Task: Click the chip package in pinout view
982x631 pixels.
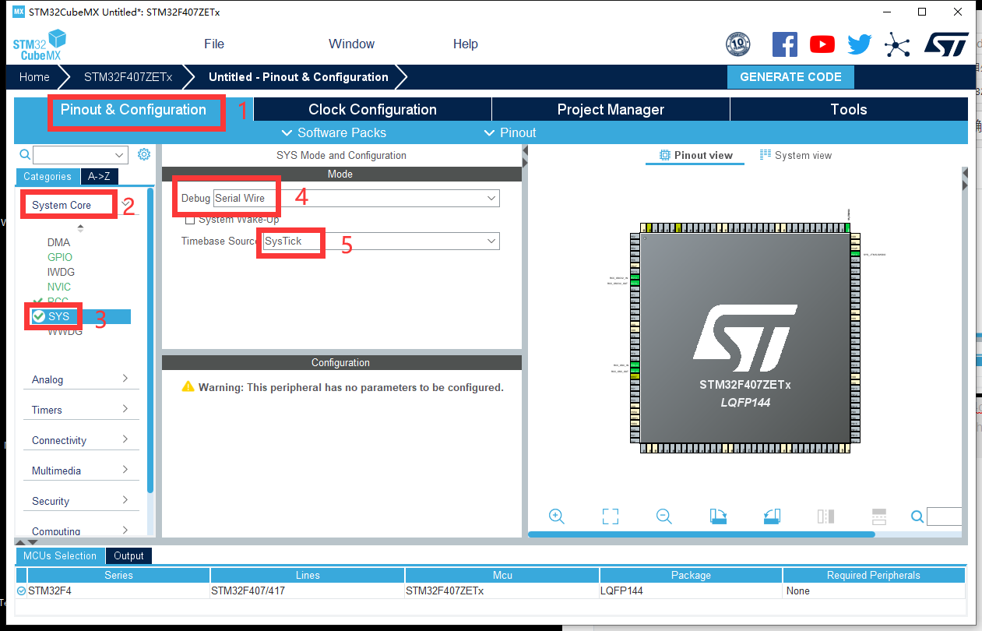Action: click(745, 338)
